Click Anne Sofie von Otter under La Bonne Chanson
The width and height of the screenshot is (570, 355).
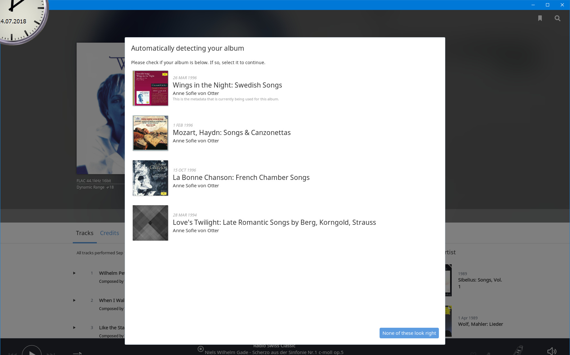[x=196, y=186]
